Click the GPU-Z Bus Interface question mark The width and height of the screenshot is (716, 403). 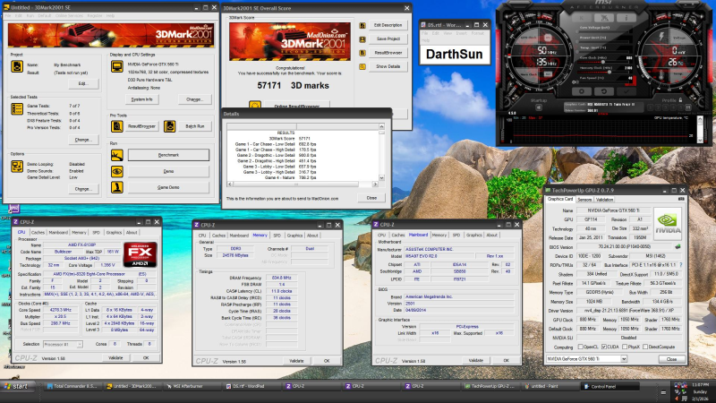pyautogui.click(x=681, y=265)
